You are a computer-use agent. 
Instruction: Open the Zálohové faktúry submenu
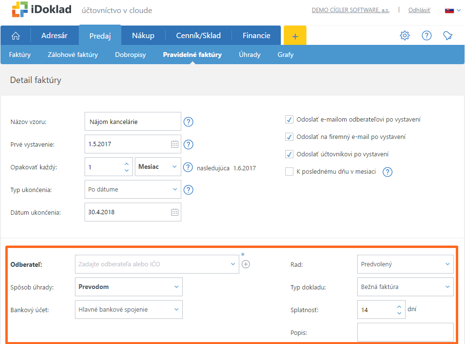73,55
